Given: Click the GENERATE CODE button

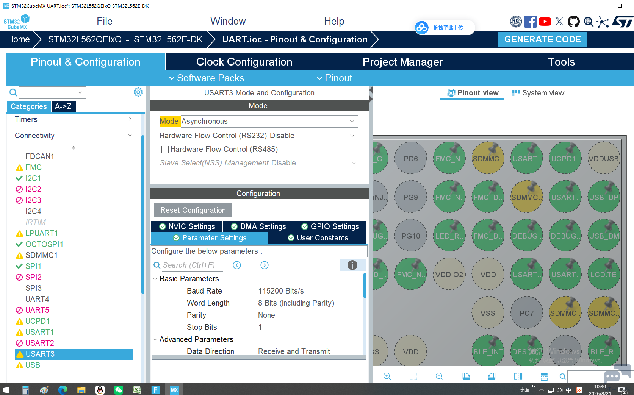Looking at the screenshot, I should [543, 39].
